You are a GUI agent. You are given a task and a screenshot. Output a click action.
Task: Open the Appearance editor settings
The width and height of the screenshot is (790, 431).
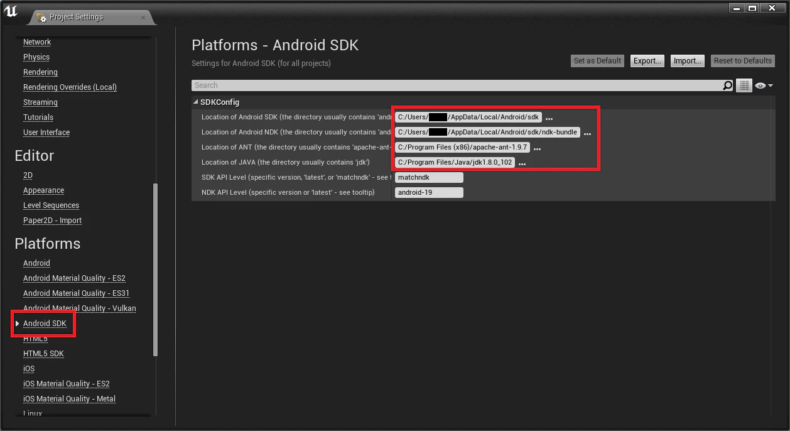tap(43, 190)
